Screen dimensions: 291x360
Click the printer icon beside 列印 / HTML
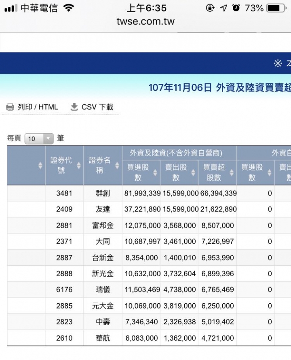tap(10, 107)
